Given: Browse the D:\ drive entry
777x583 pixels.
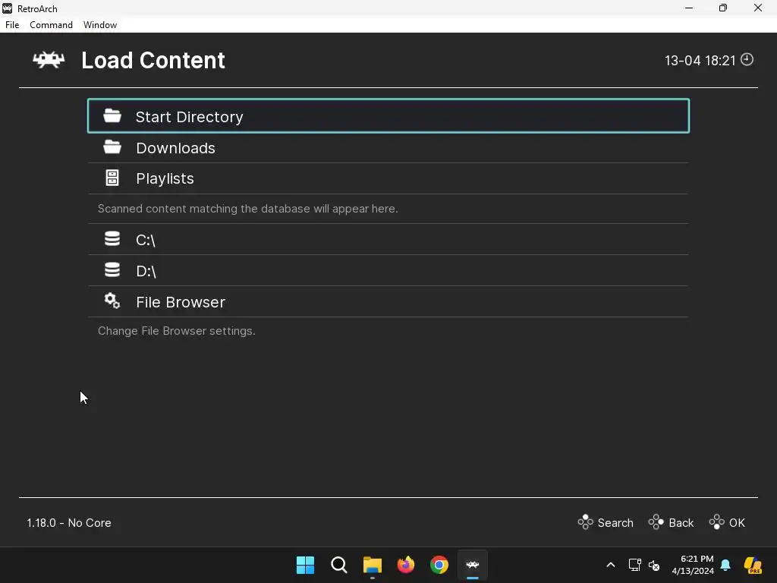Looking at the screenshot, I should 388,271.
